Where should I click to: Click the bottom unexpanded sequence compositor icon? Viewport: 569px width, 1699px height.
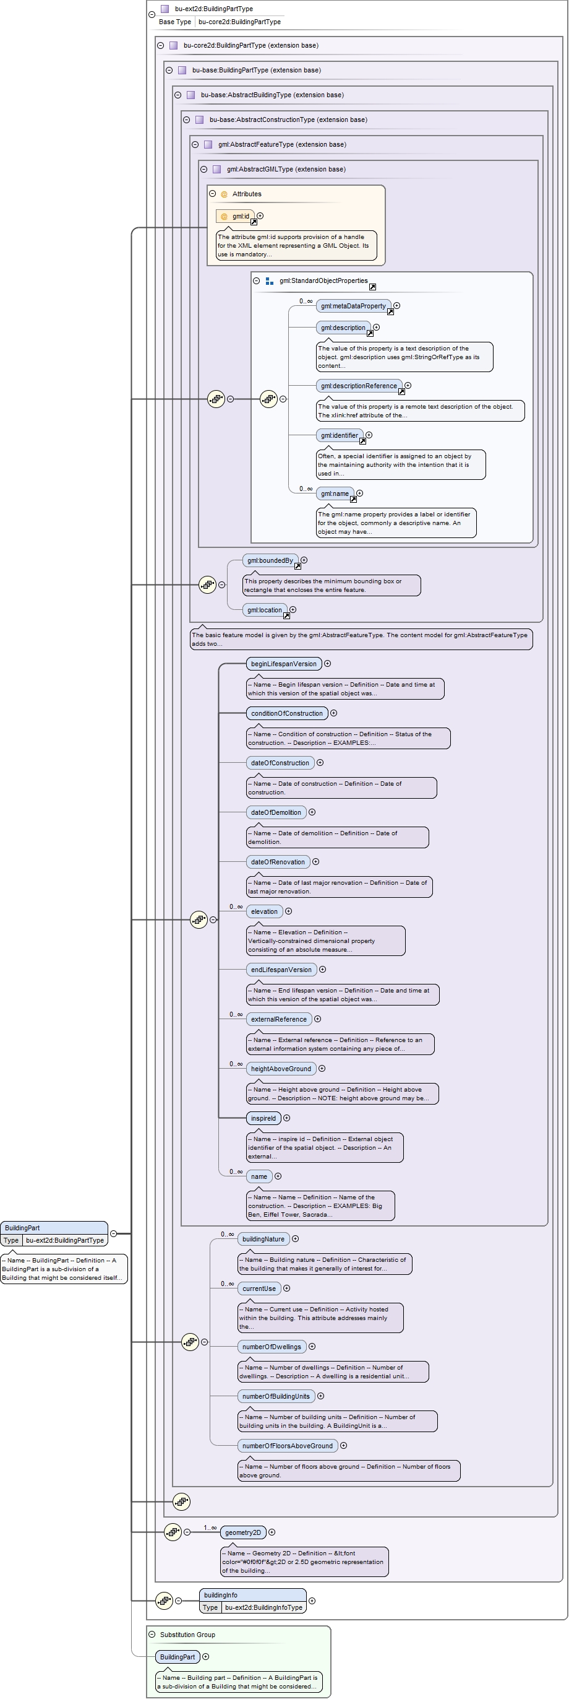182,1502
